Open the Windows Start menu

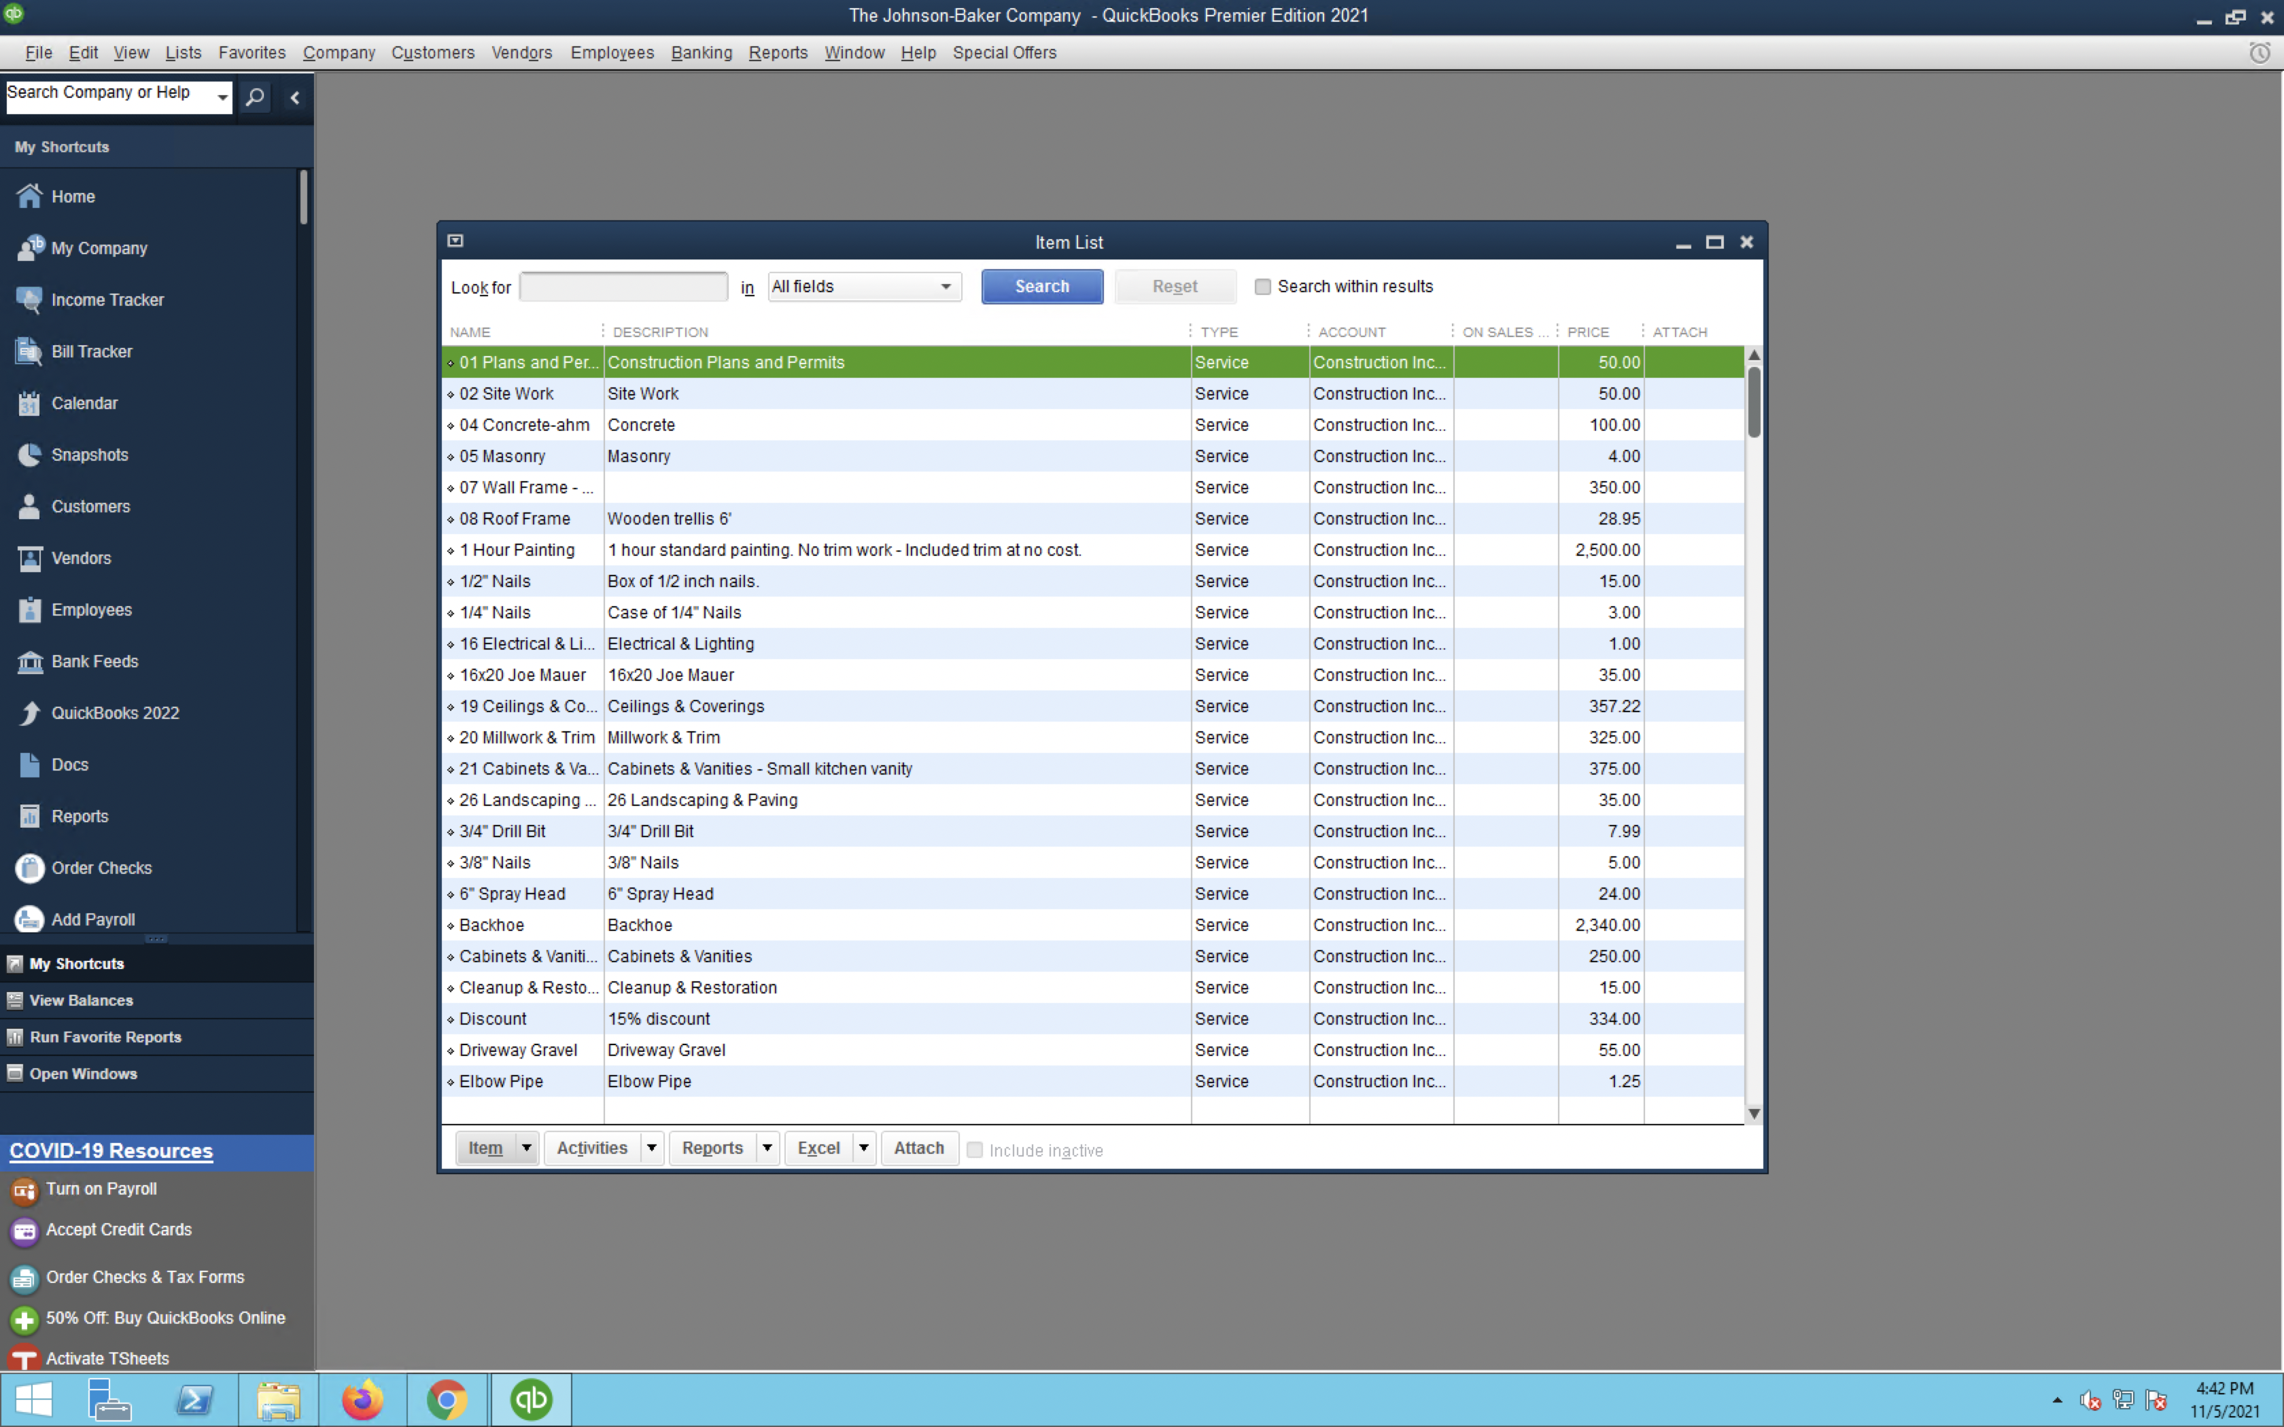pos(35,1400)
